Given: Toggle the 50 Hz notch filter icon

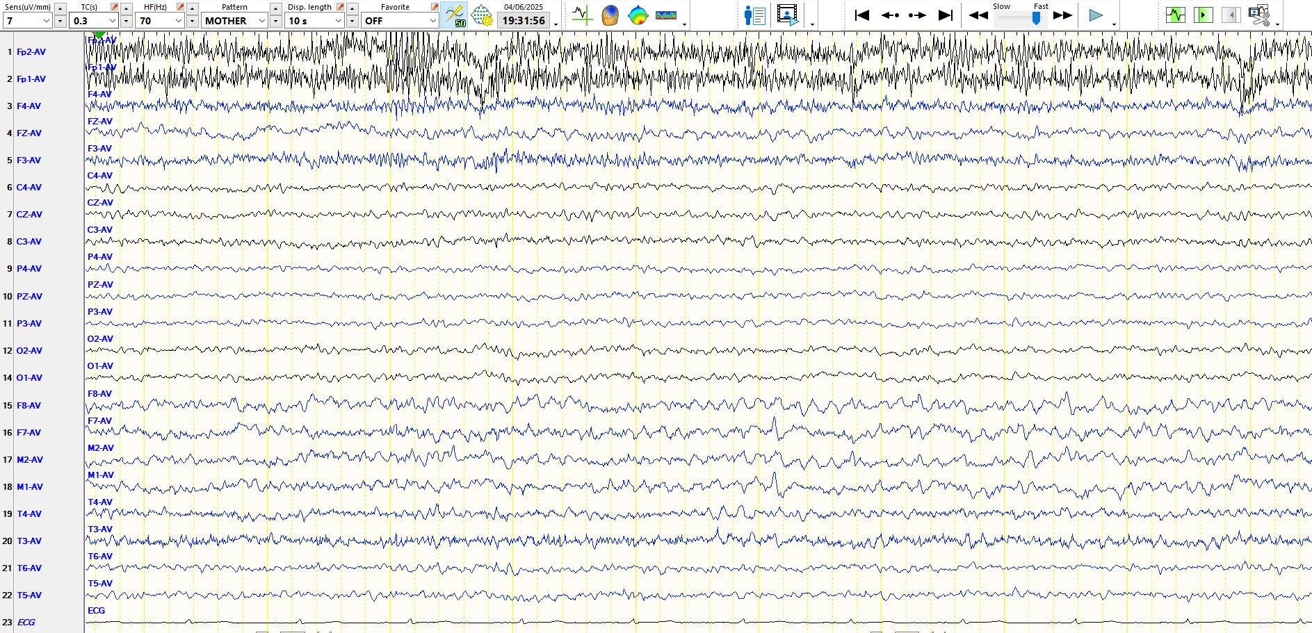Looking at the screenshot, I should (x=454, y=15).
